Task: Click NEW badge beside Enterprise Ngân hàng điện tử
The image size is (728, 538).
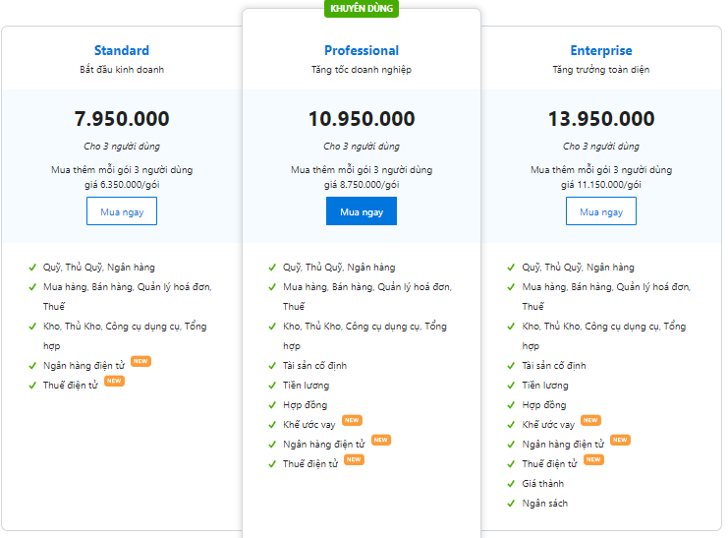Action: (x=620, y=440)
